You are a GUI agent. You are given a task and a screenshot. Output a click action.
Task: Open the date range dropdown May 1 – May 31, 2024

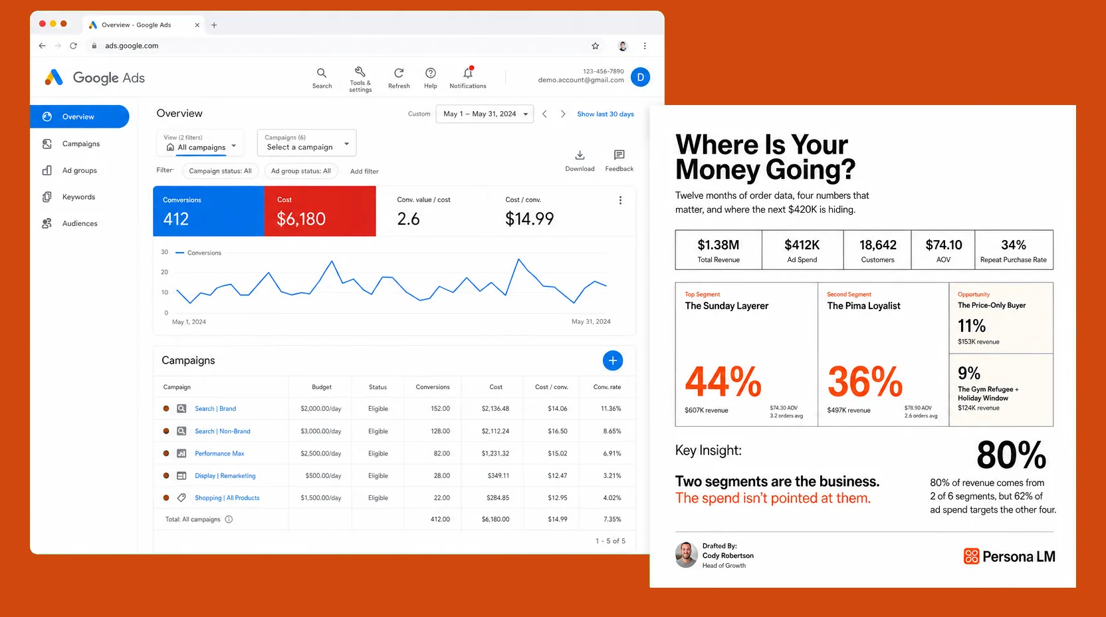485,114
